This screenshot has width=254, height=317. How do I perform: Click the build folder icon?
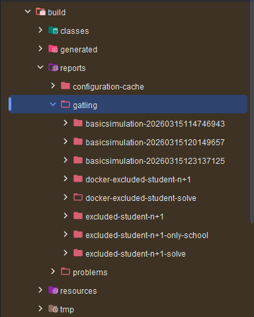pos(40,12)
